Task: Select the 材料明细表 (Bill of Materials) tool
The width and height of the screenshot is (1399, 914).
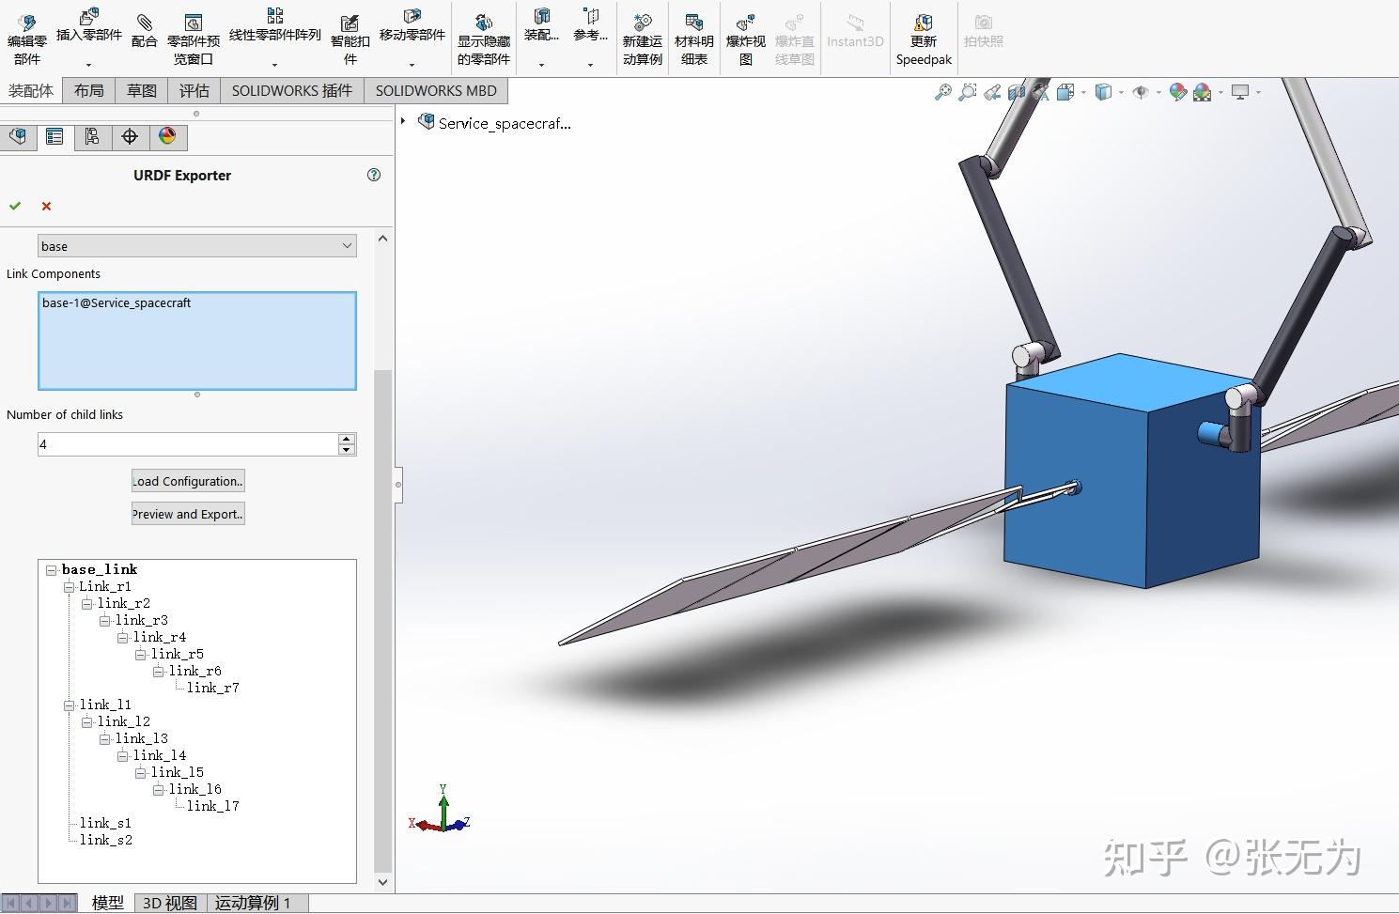Action: 694,28
